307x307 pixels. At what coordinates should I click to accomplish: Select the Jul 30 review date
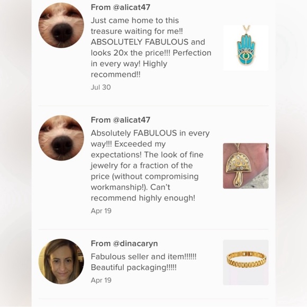tap(101, 87)
